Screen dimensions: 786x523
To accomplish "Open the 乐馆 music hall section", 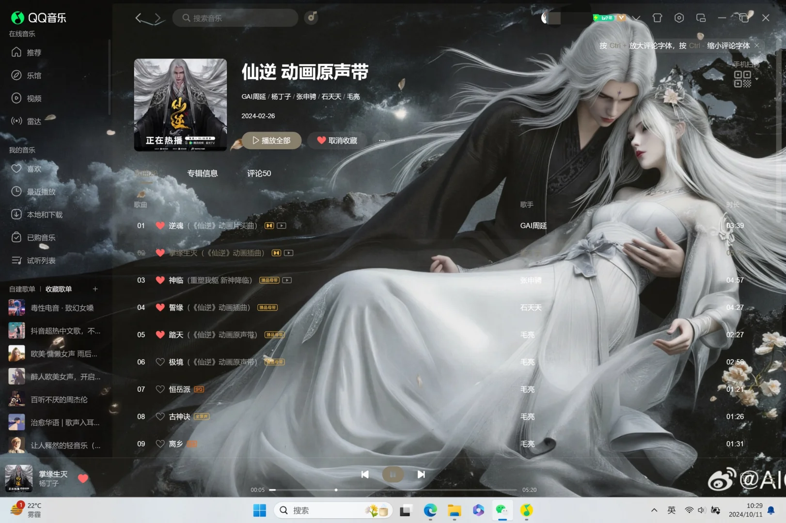I will point(27,75).
